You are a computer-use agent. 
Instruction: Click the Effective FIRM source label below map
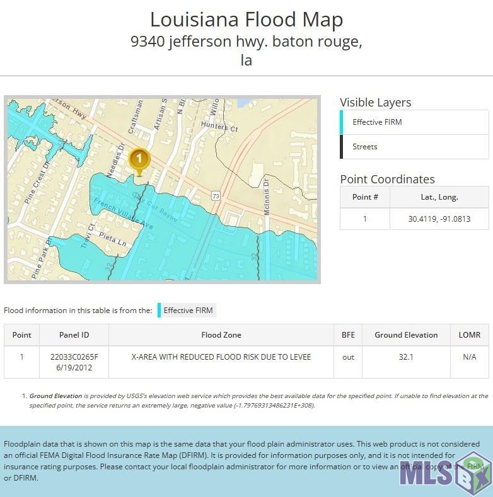(x=188, y=310)
